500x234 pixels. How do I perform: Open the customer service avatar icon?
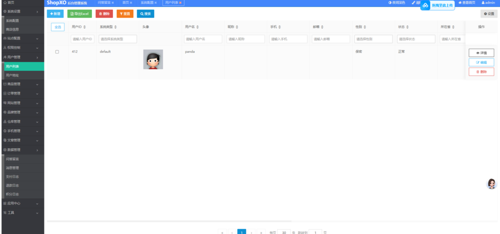point(492,184)
